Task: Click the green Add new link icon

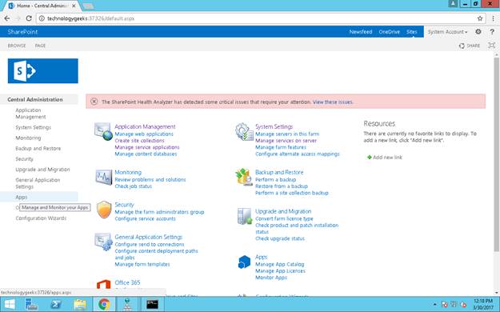Action: tap(370, 158)
